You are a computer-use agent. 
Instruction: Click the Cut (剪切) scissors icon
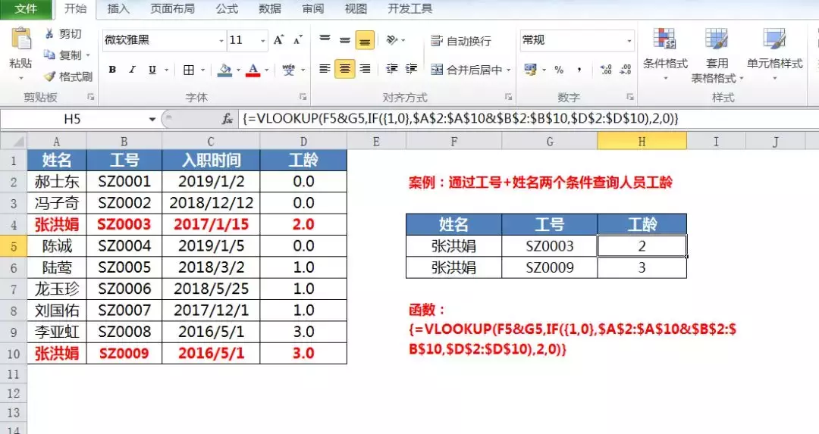pyautogui.click(x=49, y=34)
